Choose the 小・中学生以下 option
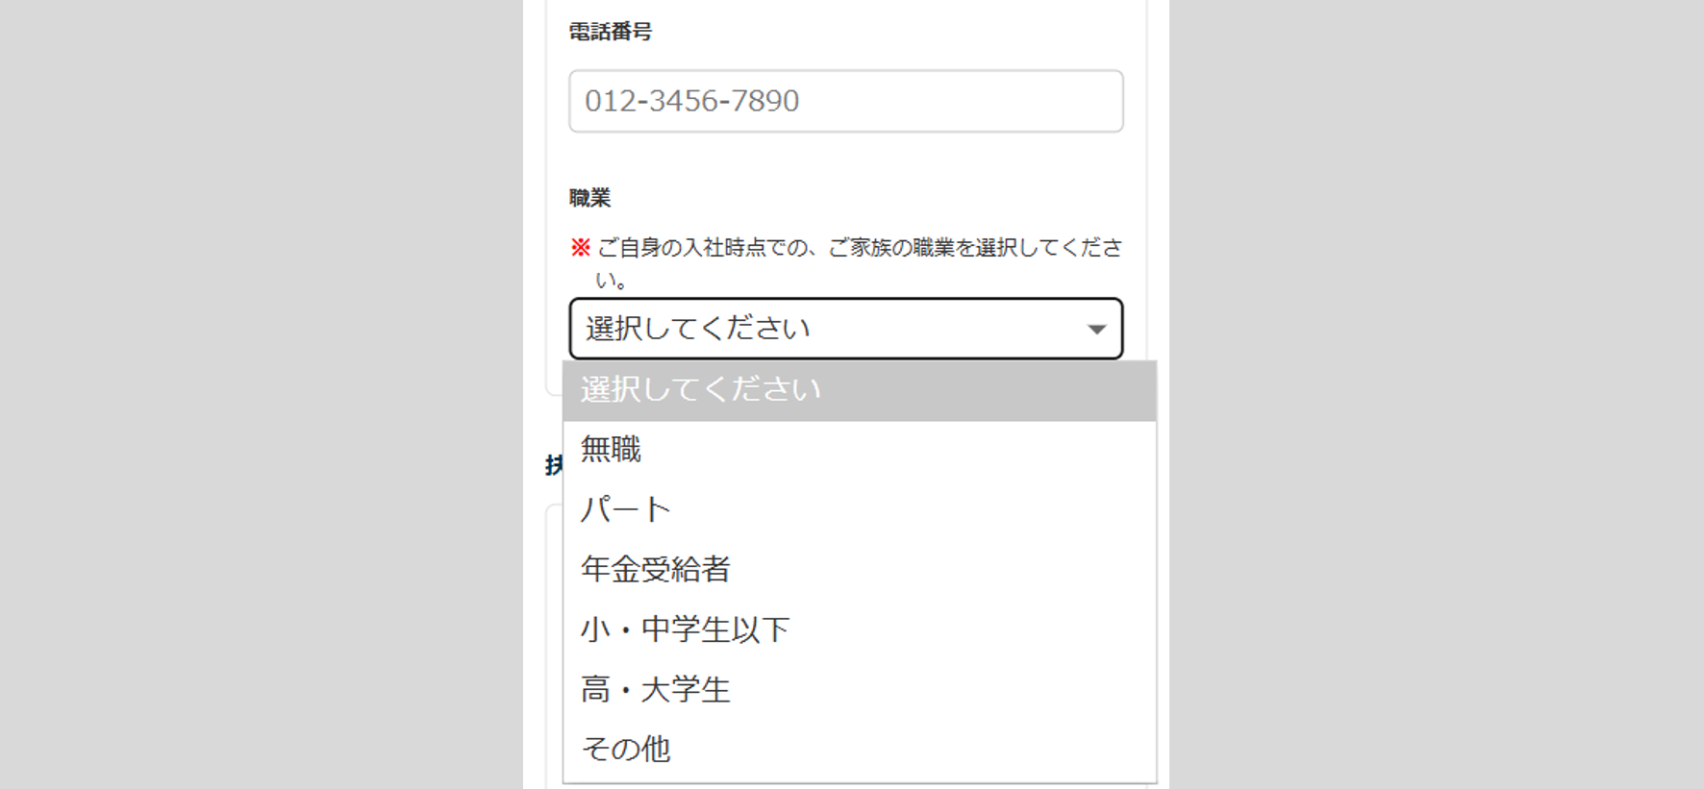 point(685,629)
